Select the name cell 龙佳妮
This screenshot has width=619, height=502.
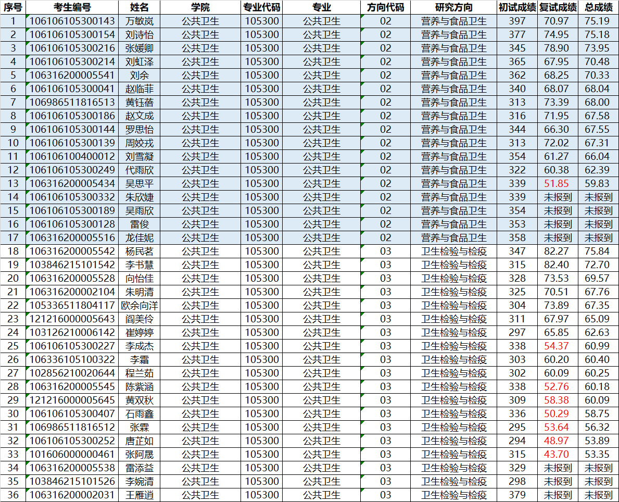point(140,237)
